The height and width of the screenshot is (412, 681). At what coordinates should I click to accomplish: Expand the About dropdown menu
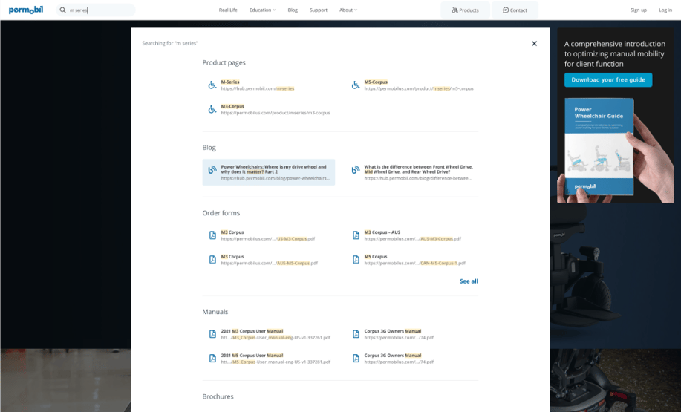click(348, 10)
